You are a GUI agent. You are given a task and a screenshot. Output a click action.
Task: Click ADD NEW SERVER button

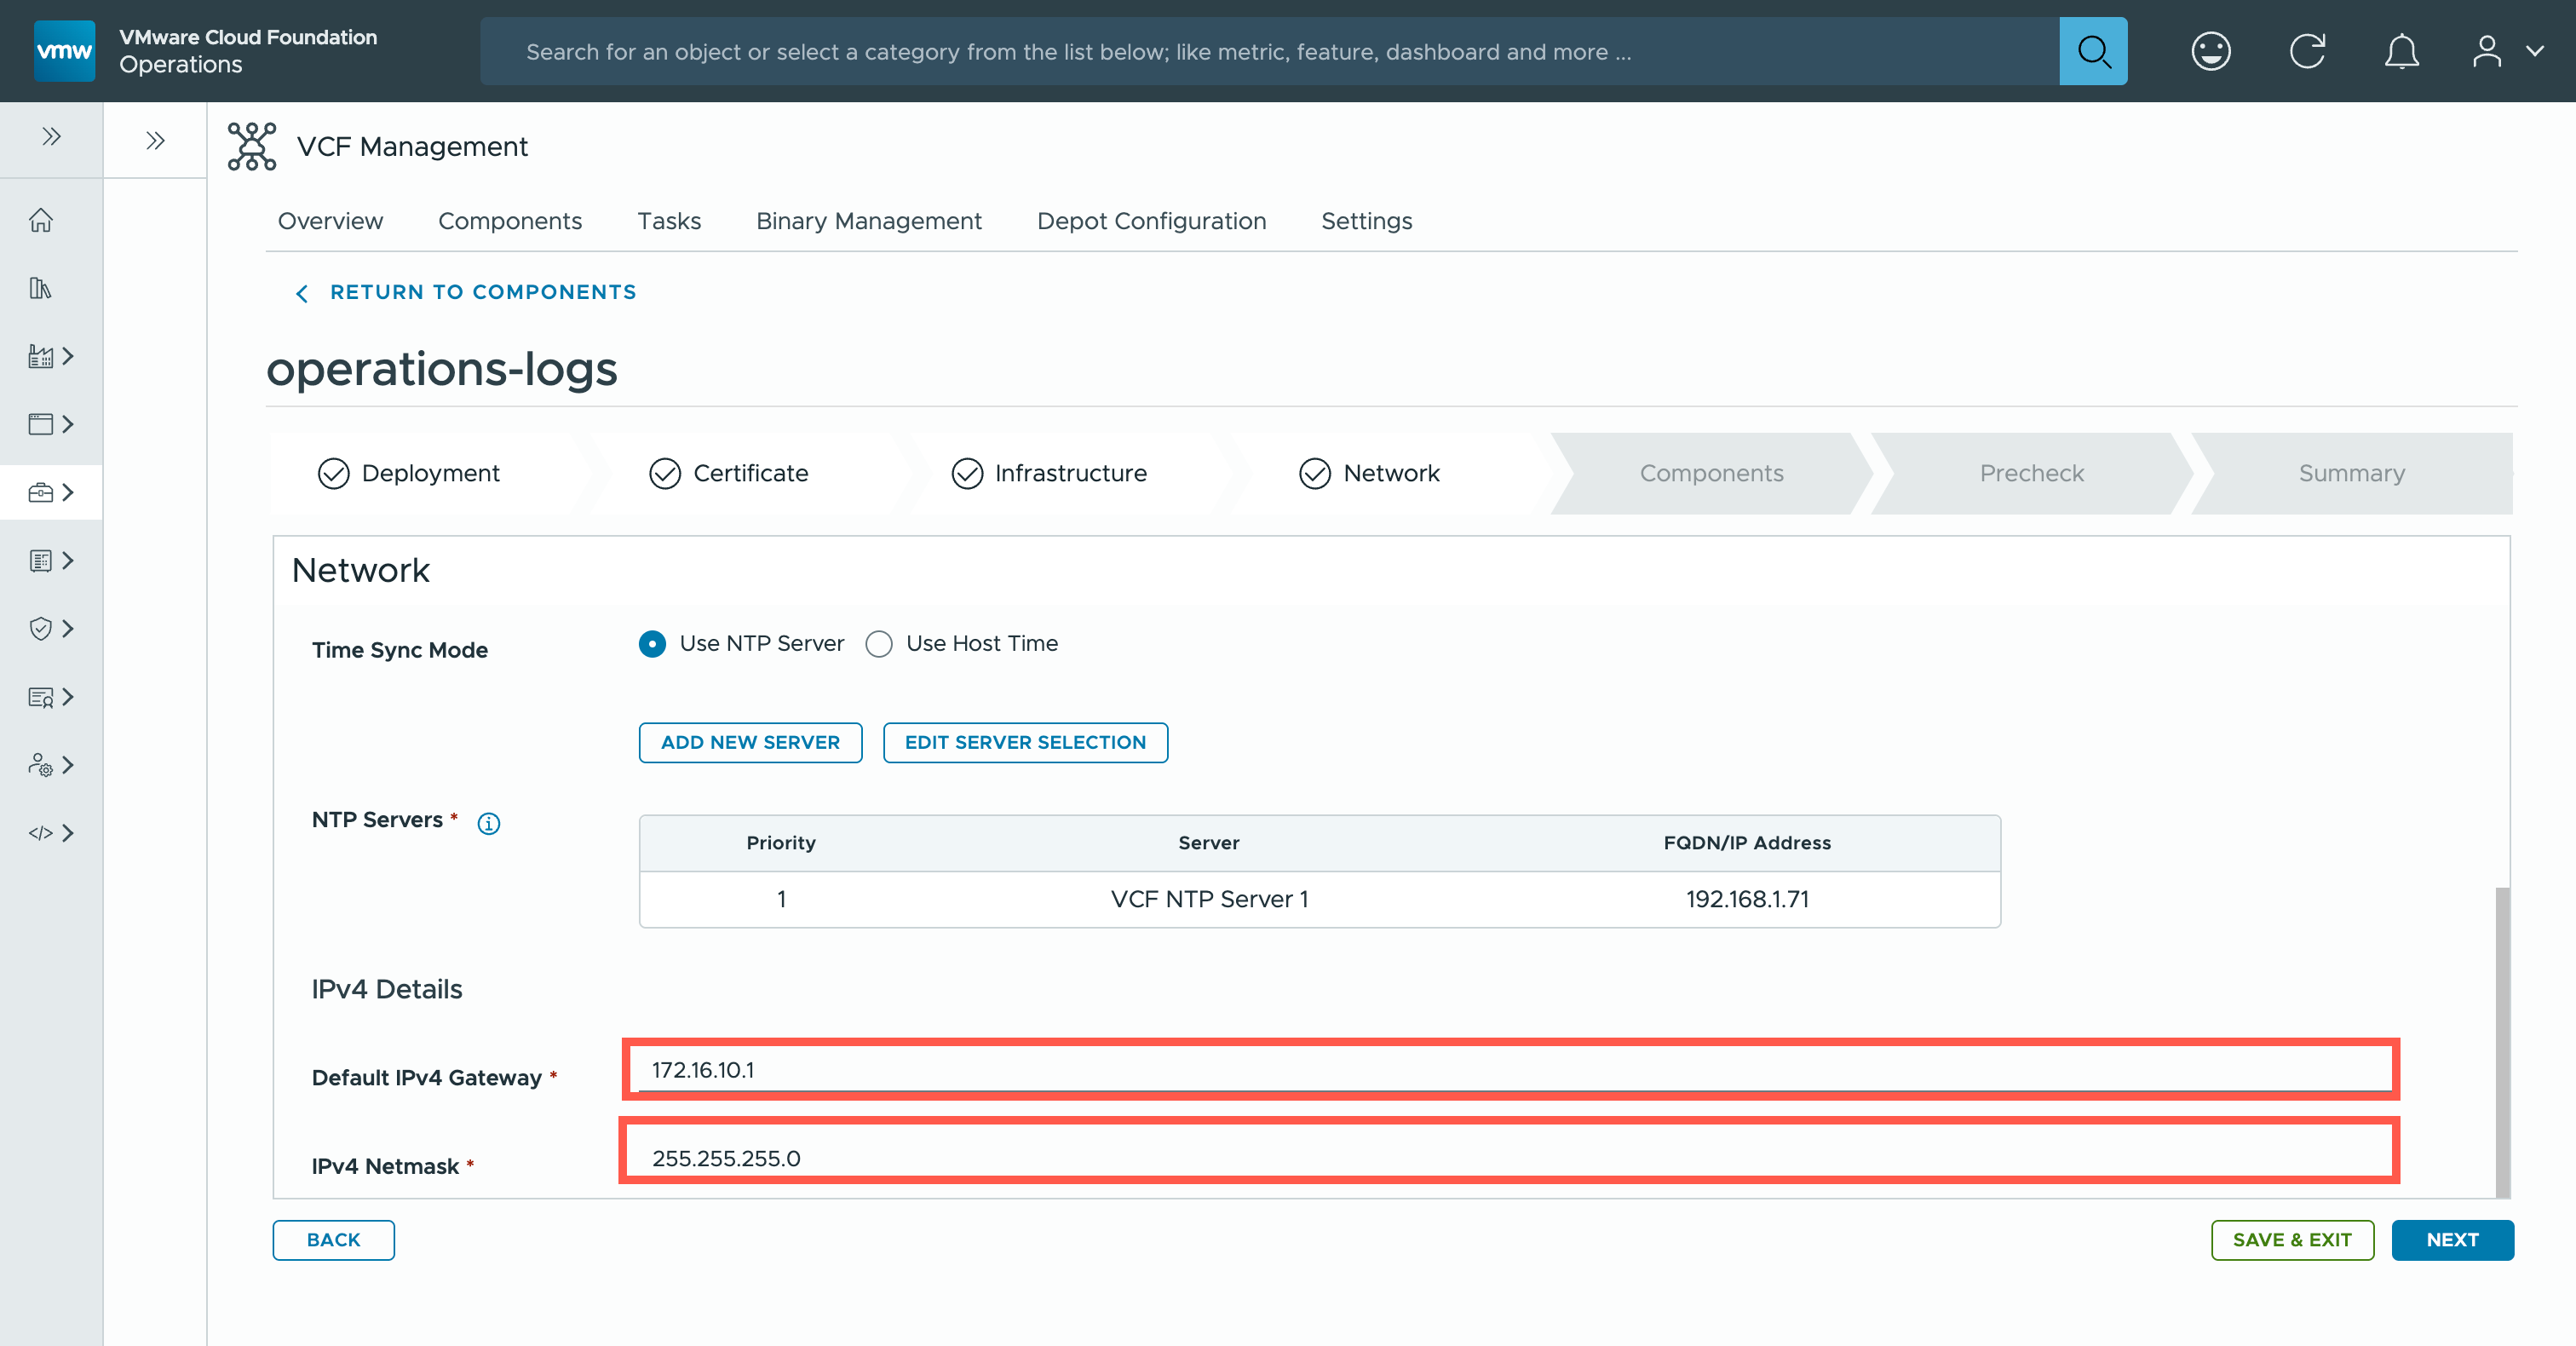point(750,742)
